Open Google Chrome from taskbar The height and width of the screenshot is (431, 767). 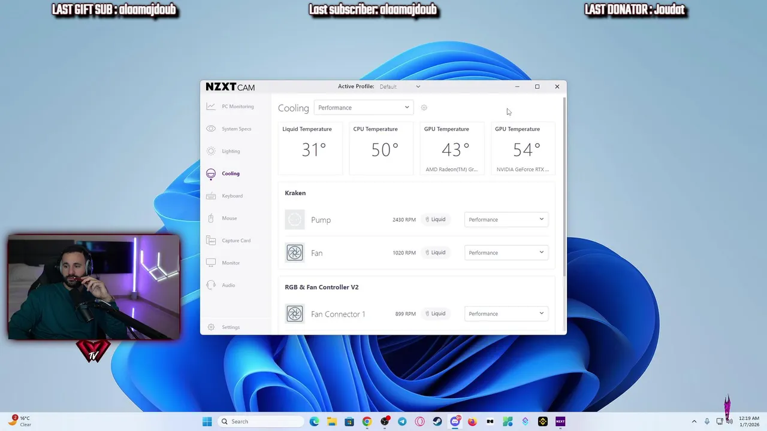click(367, 421)
